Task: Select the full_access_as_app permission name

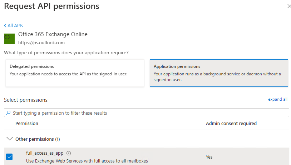Action: (x=45, y=153)
